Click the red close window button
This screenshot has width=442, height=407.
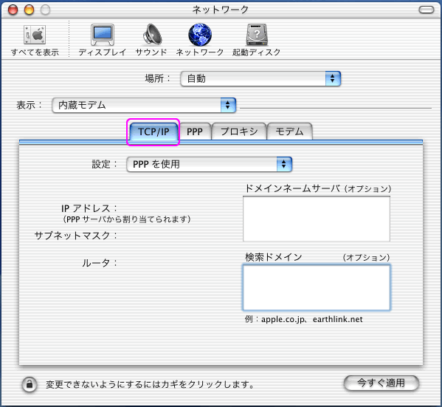[x=13, y=10]
